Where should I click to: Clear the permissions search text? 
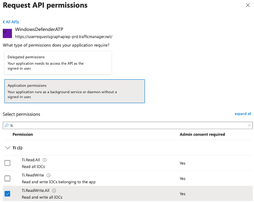tap(249, 125)
